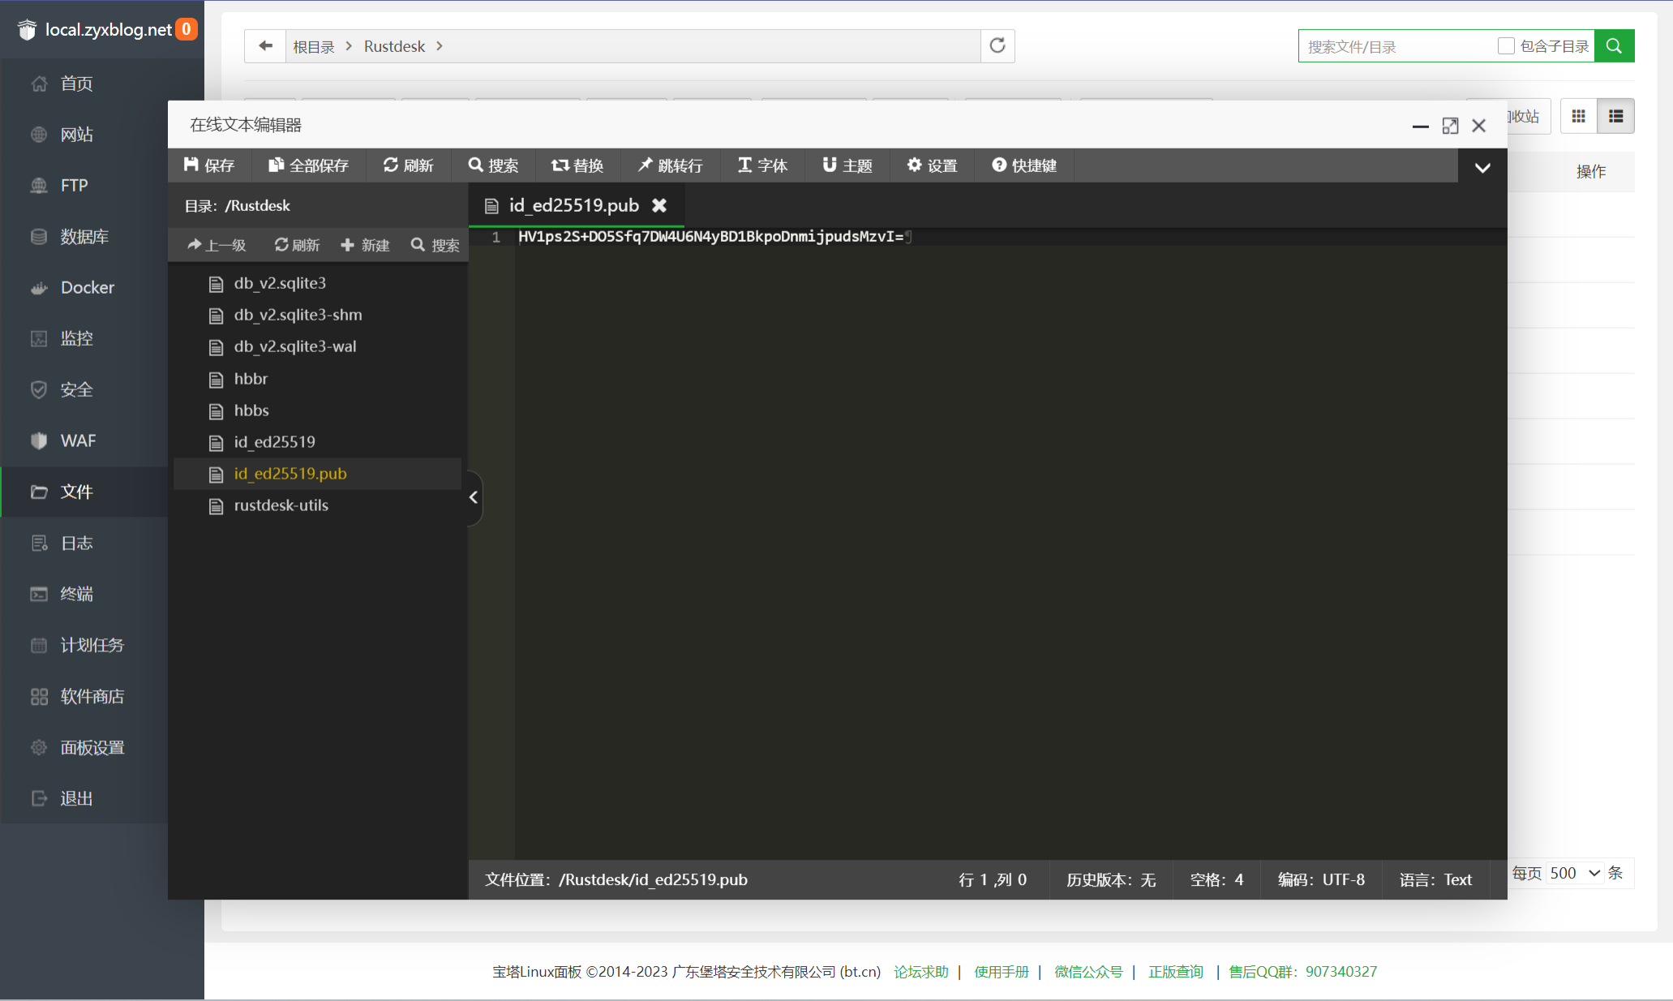
Task: Refresh the file path bar
Action: (x=997, y=46)
